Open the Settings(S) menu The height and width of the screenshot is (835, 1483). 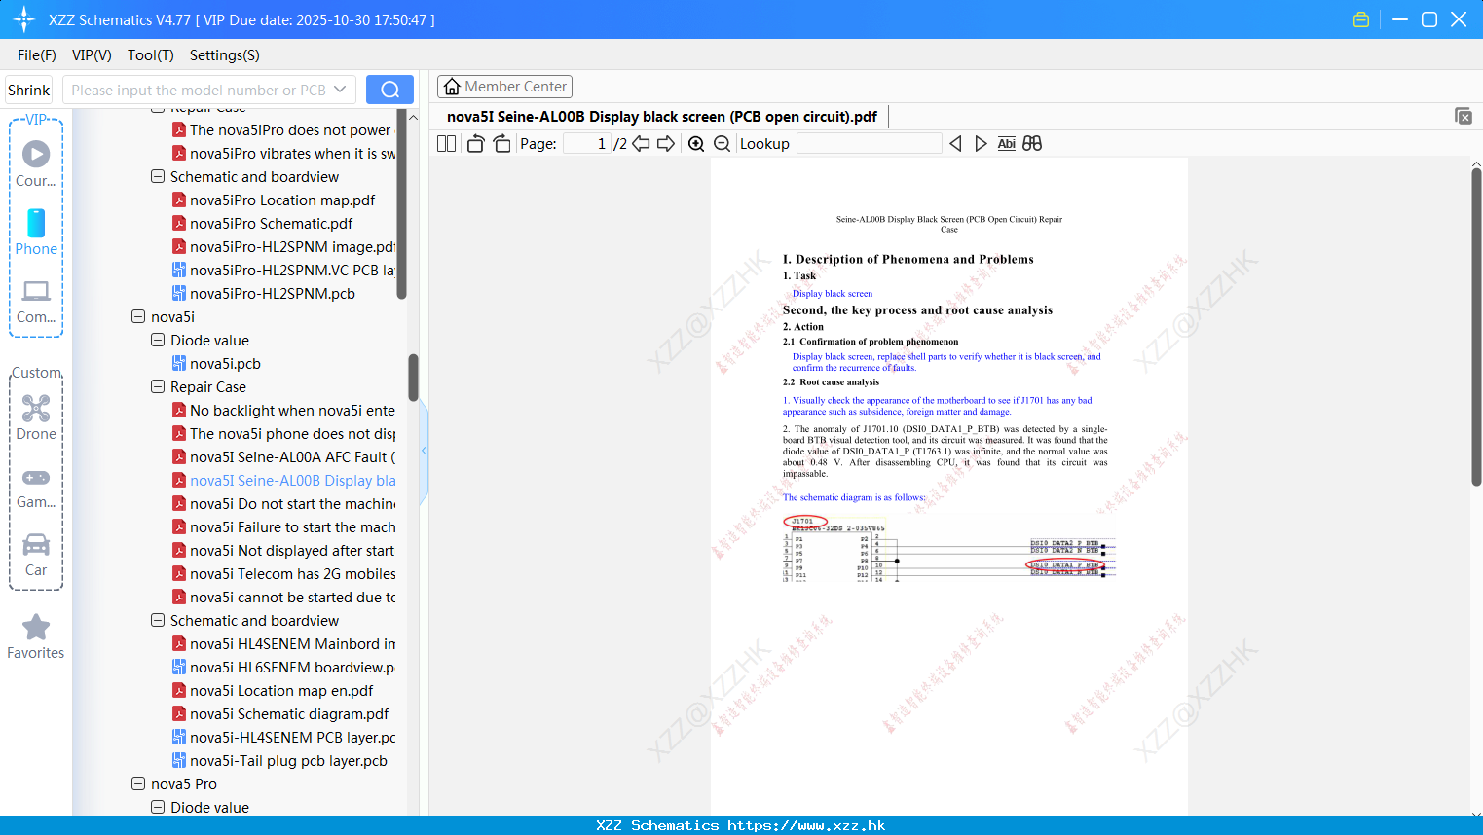[x=225, y=55]
